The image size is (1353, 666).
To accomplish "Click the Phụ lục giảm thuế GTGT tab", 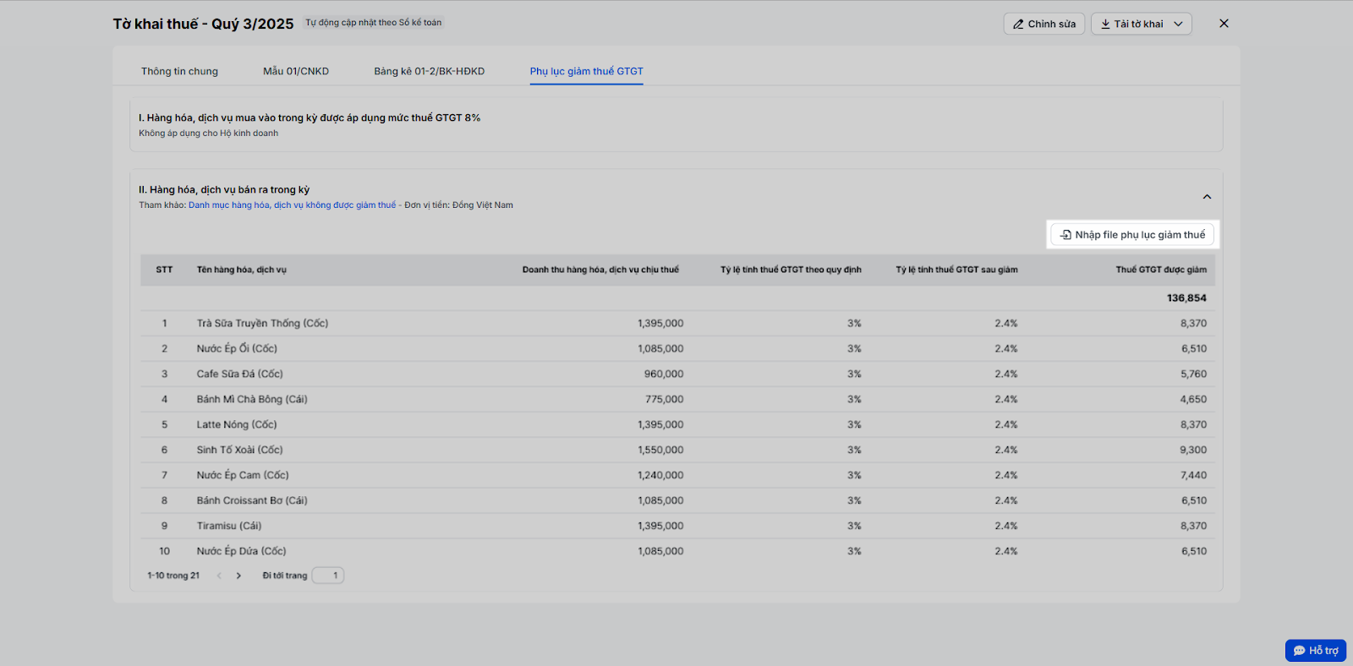I will pyautogui.click(x=586, y=71).
